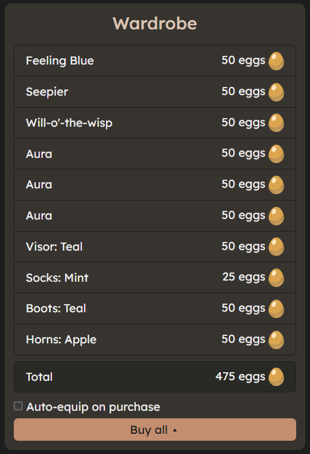310x454 pixels.
Task: Select the Horns: Apple item
Action: (155, 339)
